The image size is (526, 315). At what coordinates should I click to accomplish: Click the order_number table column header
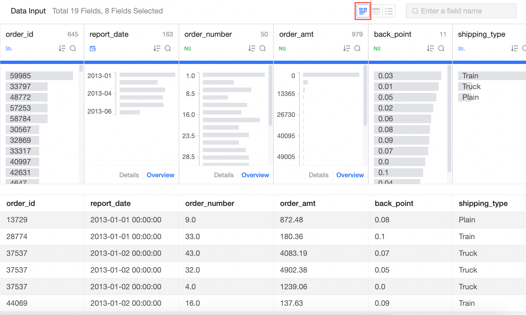coord(210,203)
